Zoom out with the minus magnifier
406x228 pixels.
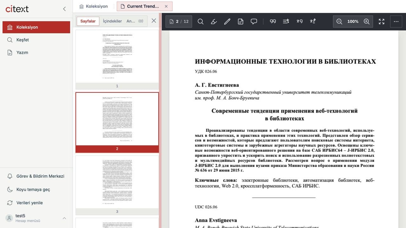[339, 22]
